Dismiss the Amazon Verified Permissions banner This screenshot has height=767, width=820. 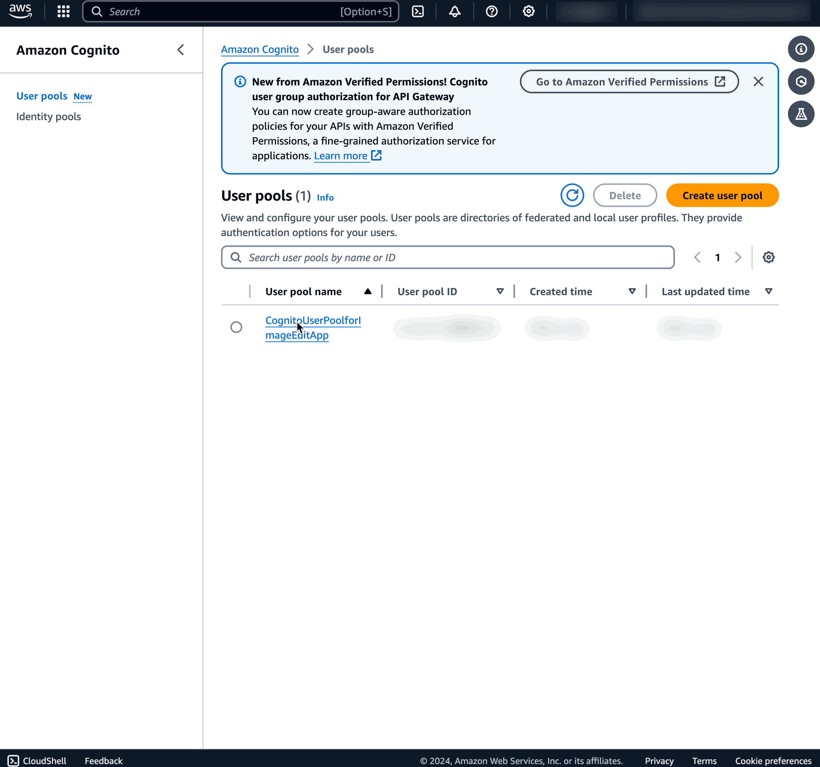(x=758, y=81)
